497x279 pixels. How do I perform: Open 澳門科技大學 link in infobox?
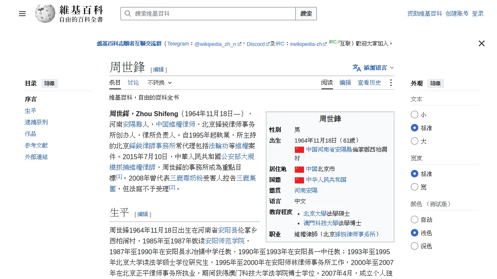point(321,223)
